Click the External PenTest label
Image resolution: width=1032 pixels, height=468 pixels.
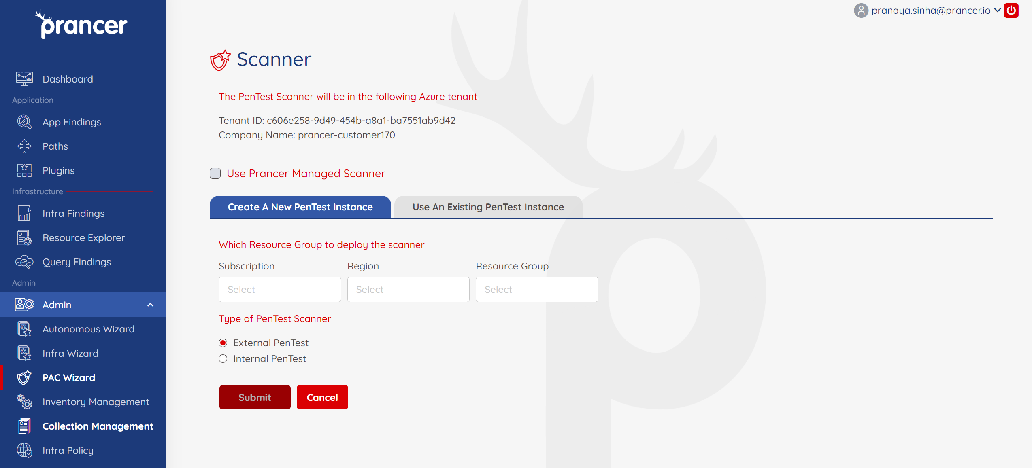click(x=271, y=343)
